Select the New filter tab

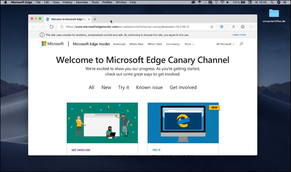click(x=106, y=87)
